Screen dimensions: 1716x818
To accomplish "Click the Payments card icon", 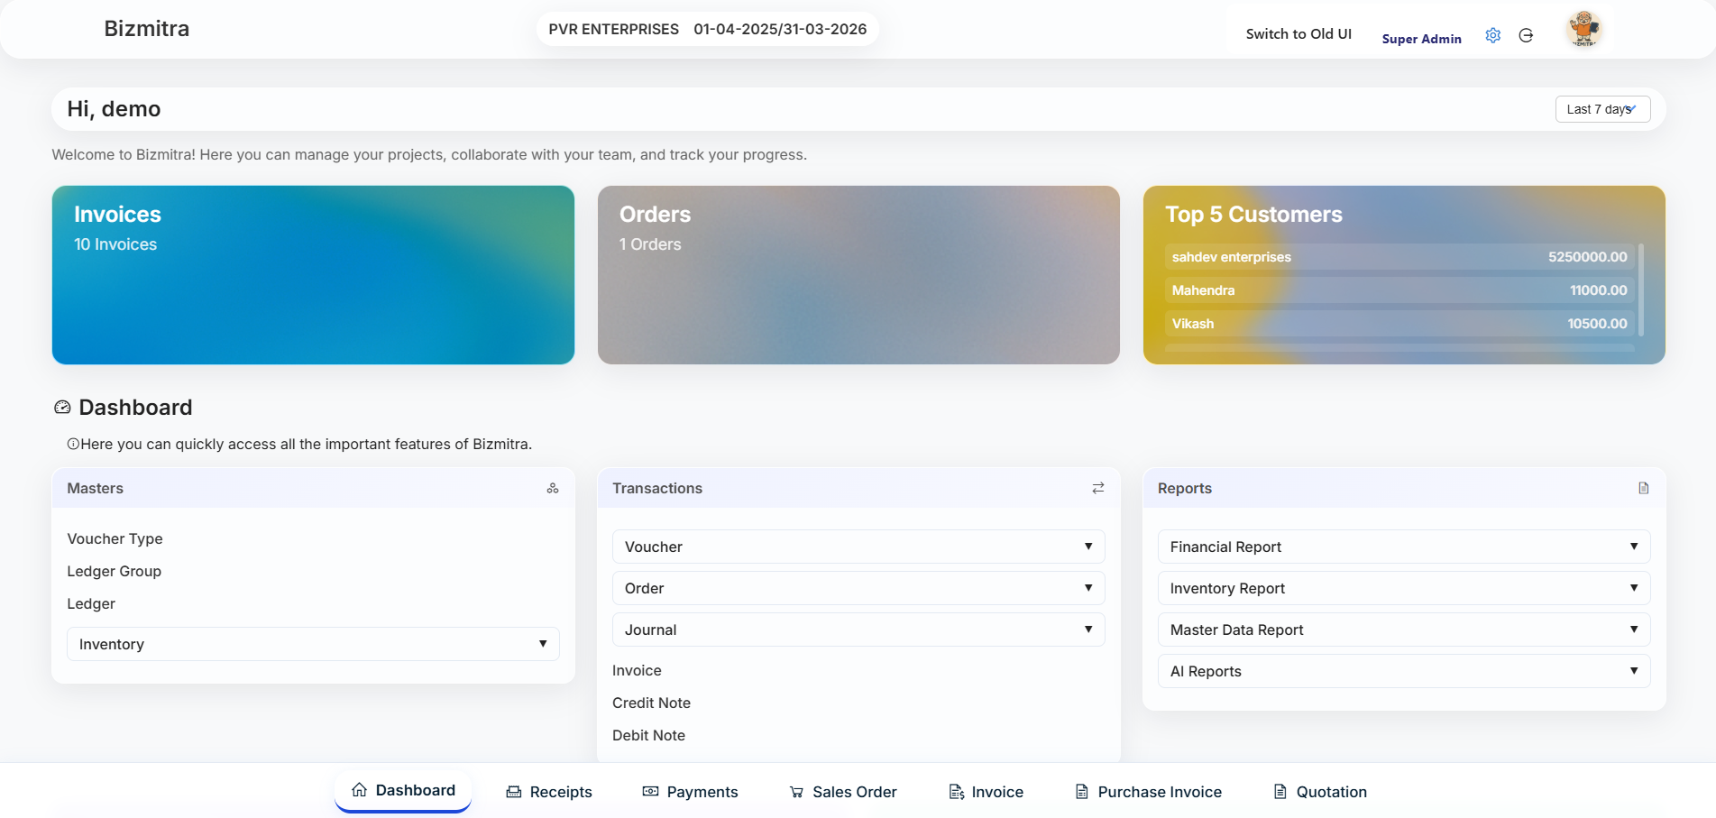I will (650, 791).
